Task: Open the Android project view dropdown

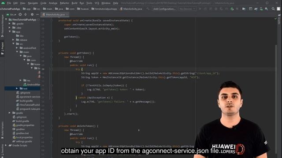Action: pos(11,14)
